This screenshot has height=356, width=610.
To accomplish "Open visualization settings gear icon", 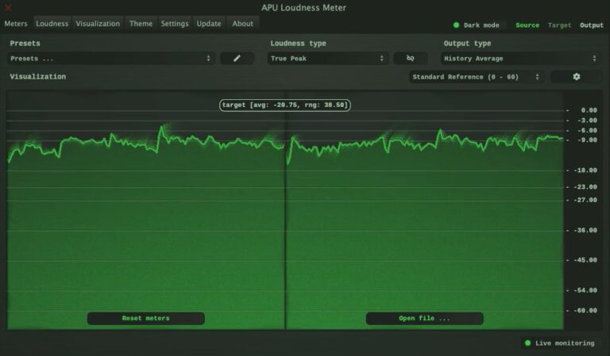I will (577, 77).
